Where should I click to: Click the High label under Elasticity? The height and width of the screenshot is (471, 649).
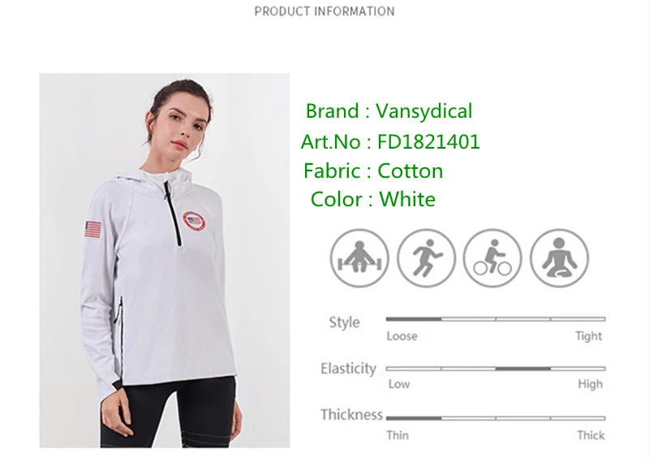point(591,384)
